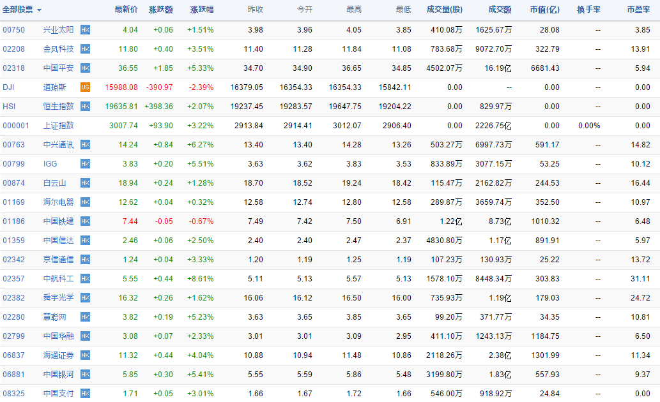
Task: Open the DJI index code link
Action: tap(8, 87)
